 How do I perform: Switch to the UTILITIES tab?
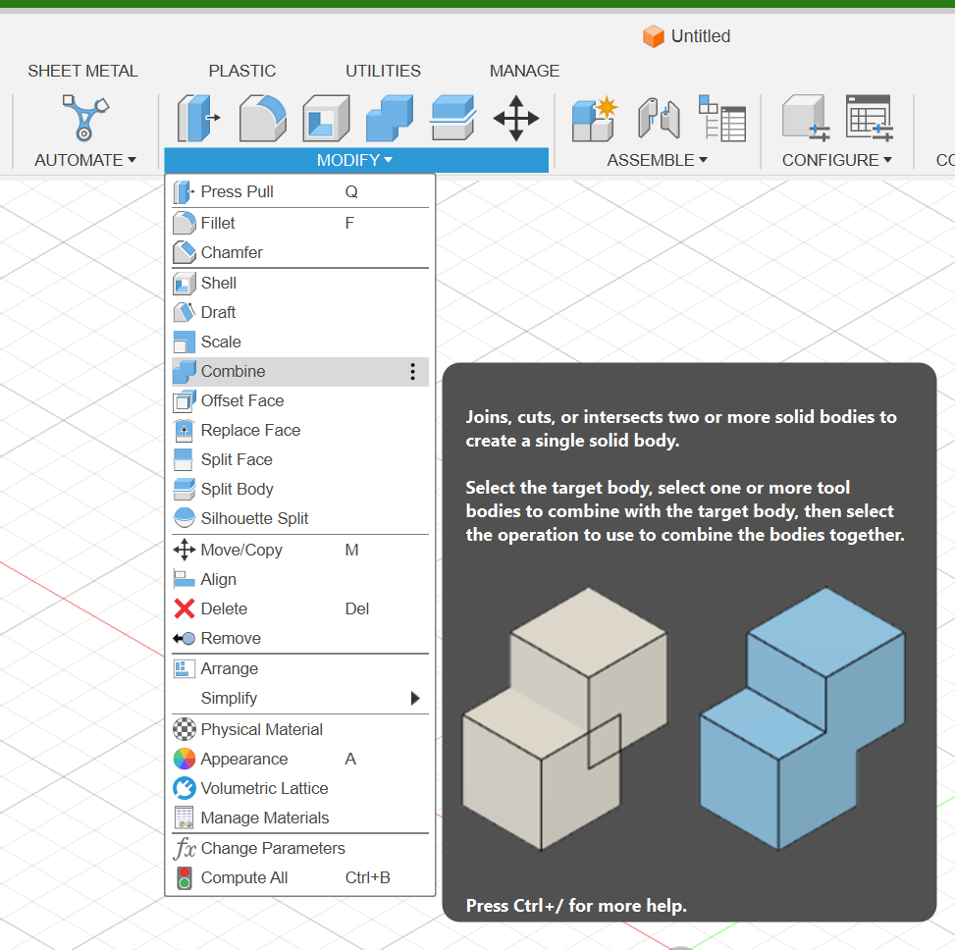383,71
